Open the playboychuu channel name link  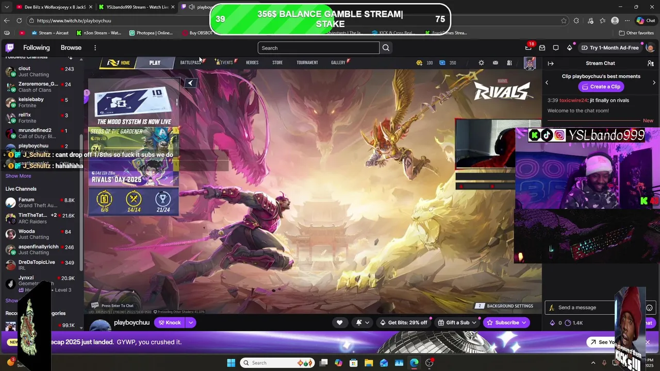(x=131, y=323)
